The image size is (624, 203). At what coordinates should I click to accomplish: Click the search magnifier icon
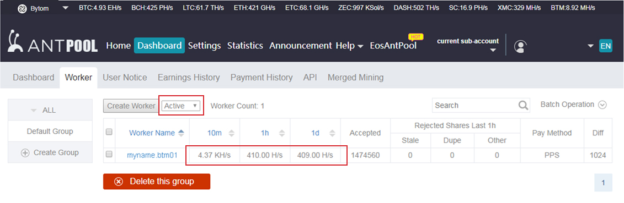tap(524, 106)
